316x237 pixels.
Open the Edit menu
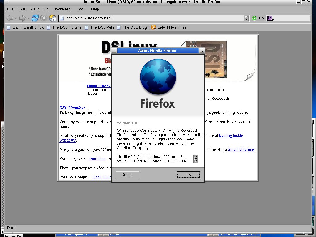pyautogui.click(x=22, y=9)
